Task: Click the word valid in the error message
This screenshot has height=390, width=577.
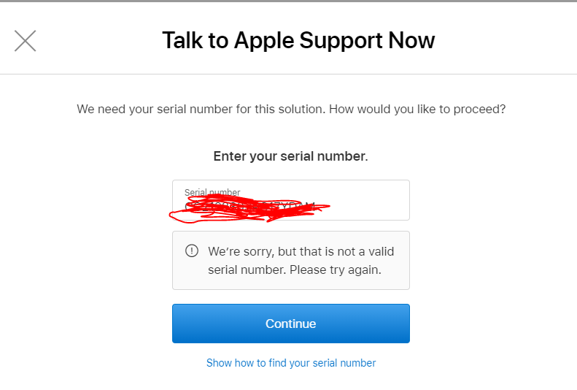Action: pyautogui.click(x=382, y=251)
